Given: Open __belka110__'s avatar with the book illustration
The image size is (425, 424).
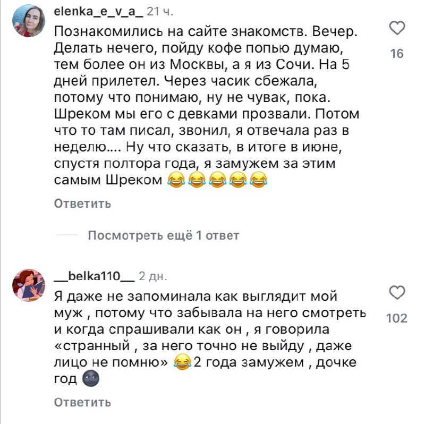Looking at the screenshot, I should (x=28, y=284).
